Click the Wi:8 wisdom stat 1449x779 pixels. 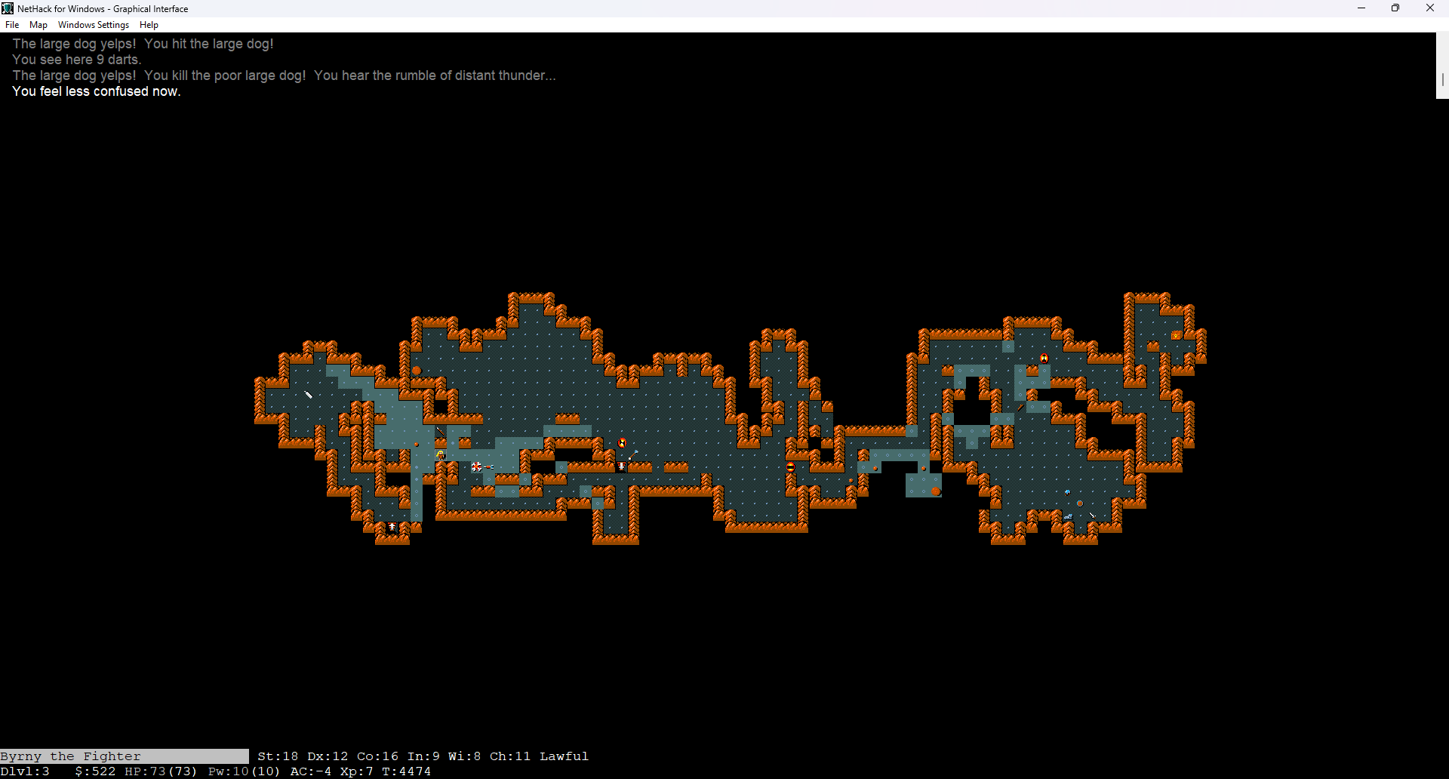point(465,756)
